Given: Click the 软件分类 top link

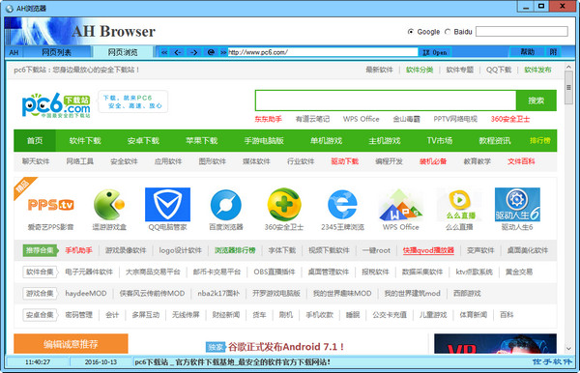Looking at the screenshot, I should (x=420, y=70).
